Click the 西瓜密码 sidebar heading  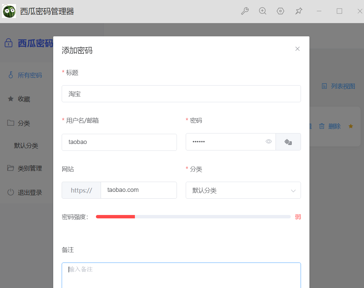pos(36,43)
